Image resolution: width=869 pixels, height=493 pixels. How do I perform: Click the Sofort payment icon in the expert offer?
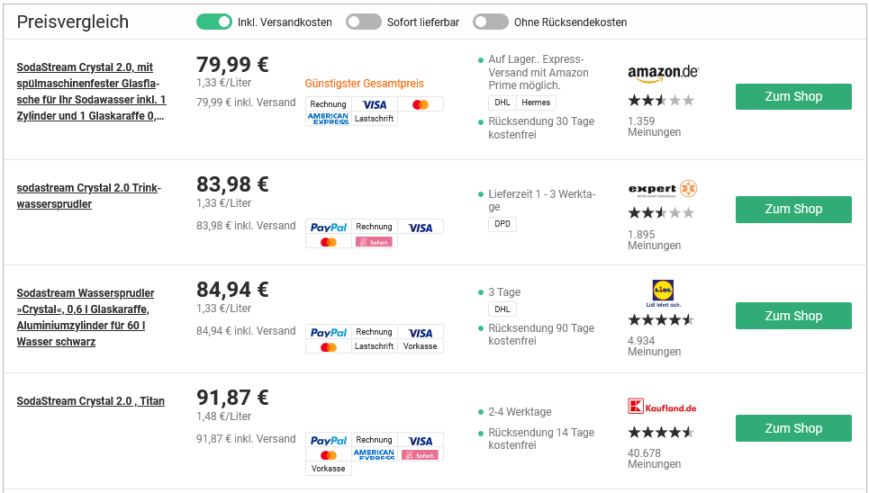(x=374, y=242)
